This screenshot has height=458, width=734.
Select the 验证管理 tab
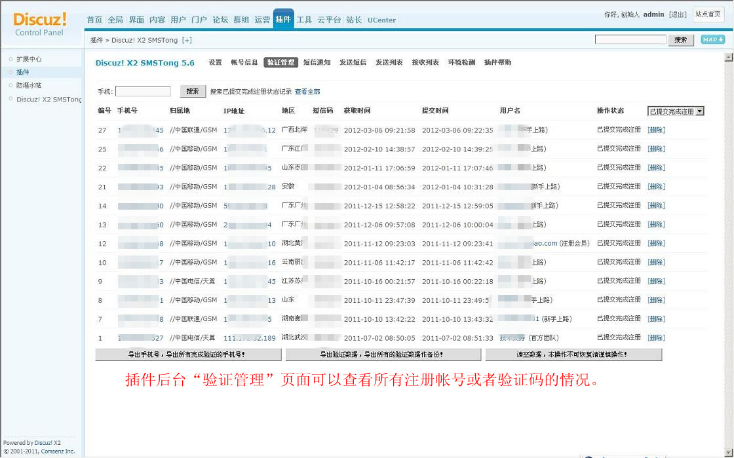point(281,62)
